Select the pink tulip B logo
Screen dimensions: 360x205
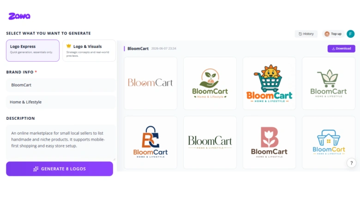(x=270, y=142)
